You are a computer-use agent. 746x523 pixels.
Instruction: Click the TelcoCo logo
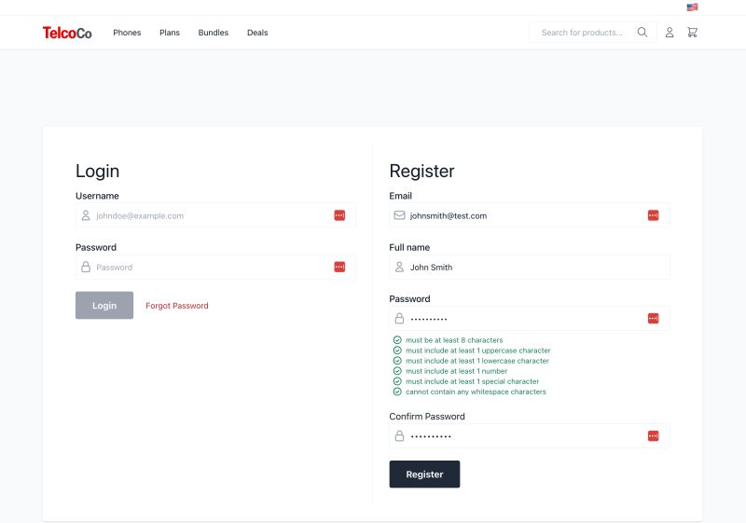67,33
